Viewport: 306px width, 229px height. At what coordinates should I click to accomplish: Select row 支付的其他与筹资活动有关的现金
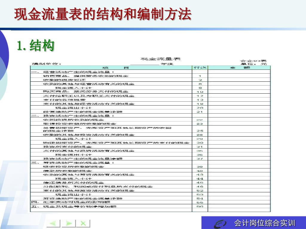(x=150, y=191)
